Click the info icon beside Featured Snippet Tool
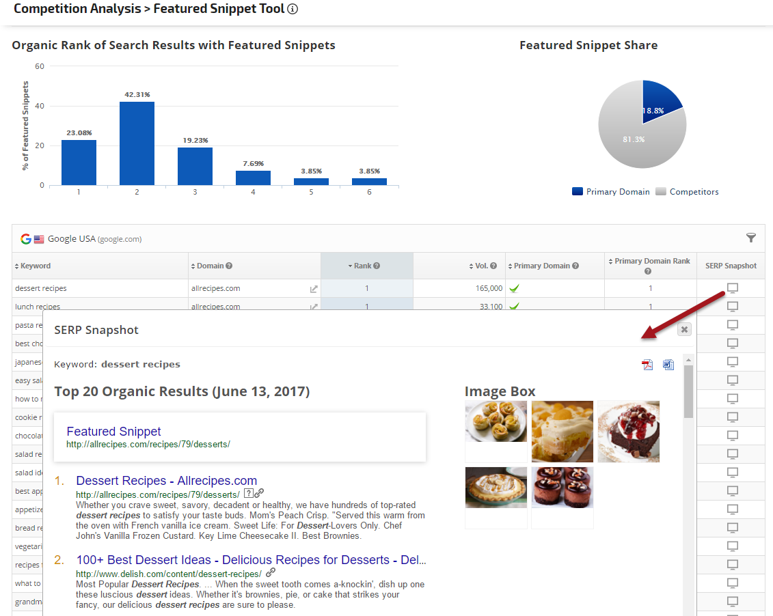This screenshot has height=616, width=773. [293, 9]
